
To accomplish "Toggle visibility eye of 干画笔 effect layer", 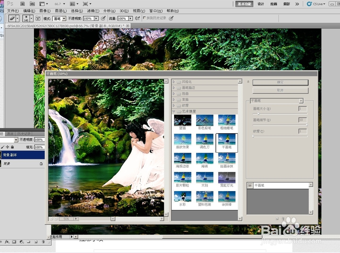I will tap(250, 185).
